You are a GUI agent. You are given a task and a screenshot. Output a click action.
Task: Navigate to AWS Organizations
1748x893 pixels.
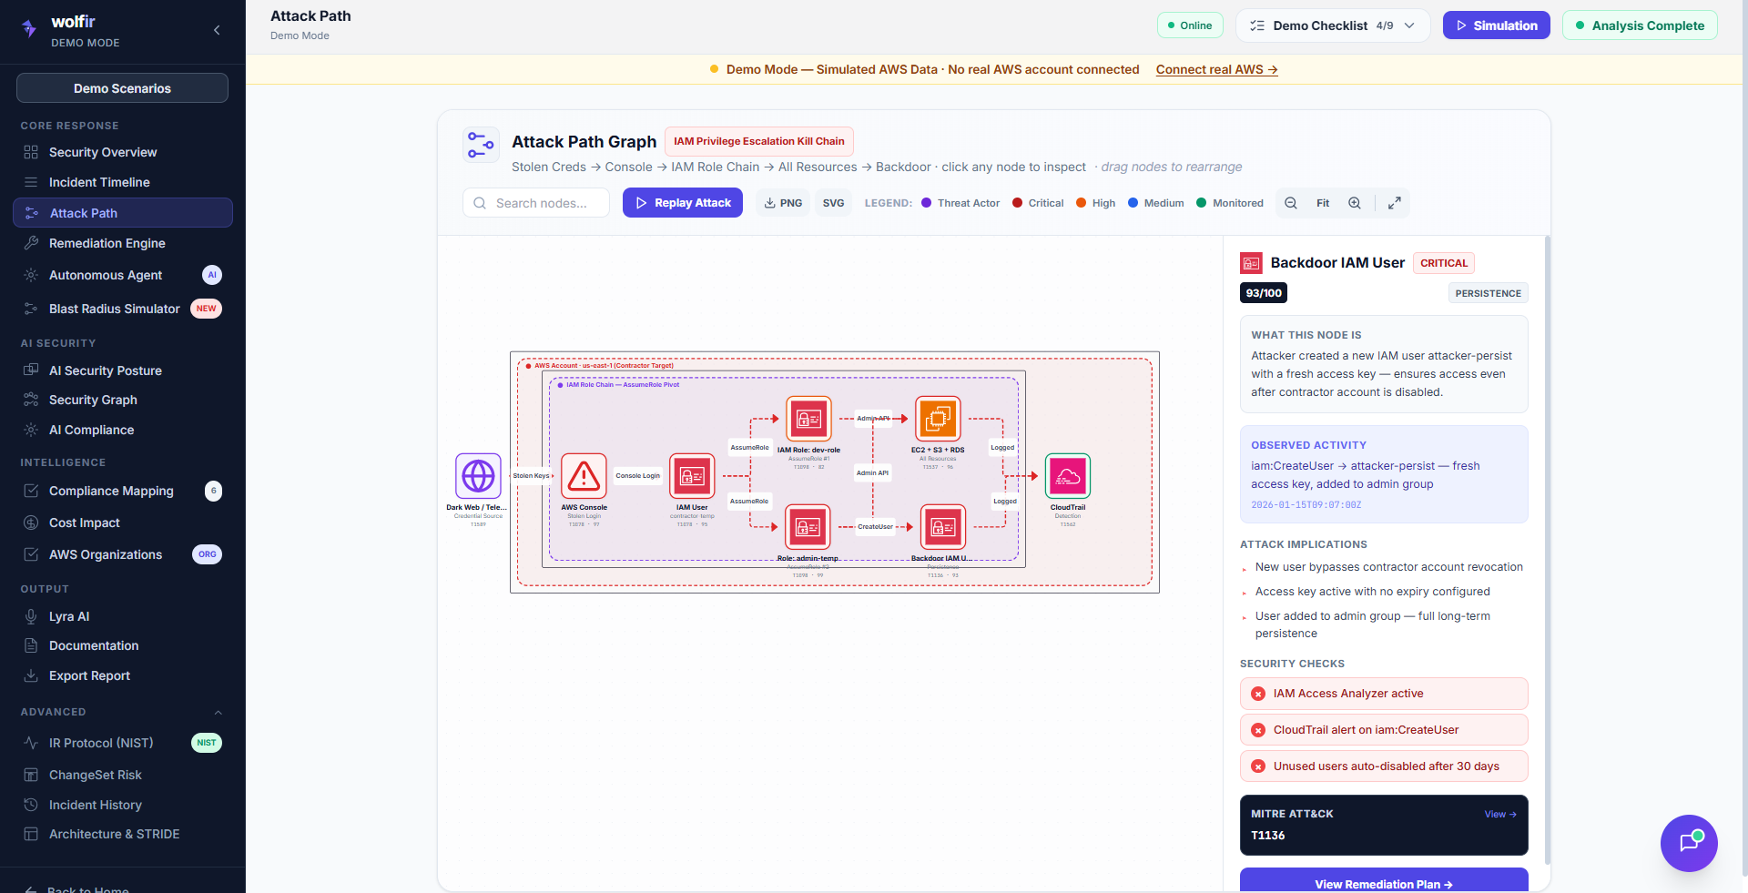(x=123, y=554)
